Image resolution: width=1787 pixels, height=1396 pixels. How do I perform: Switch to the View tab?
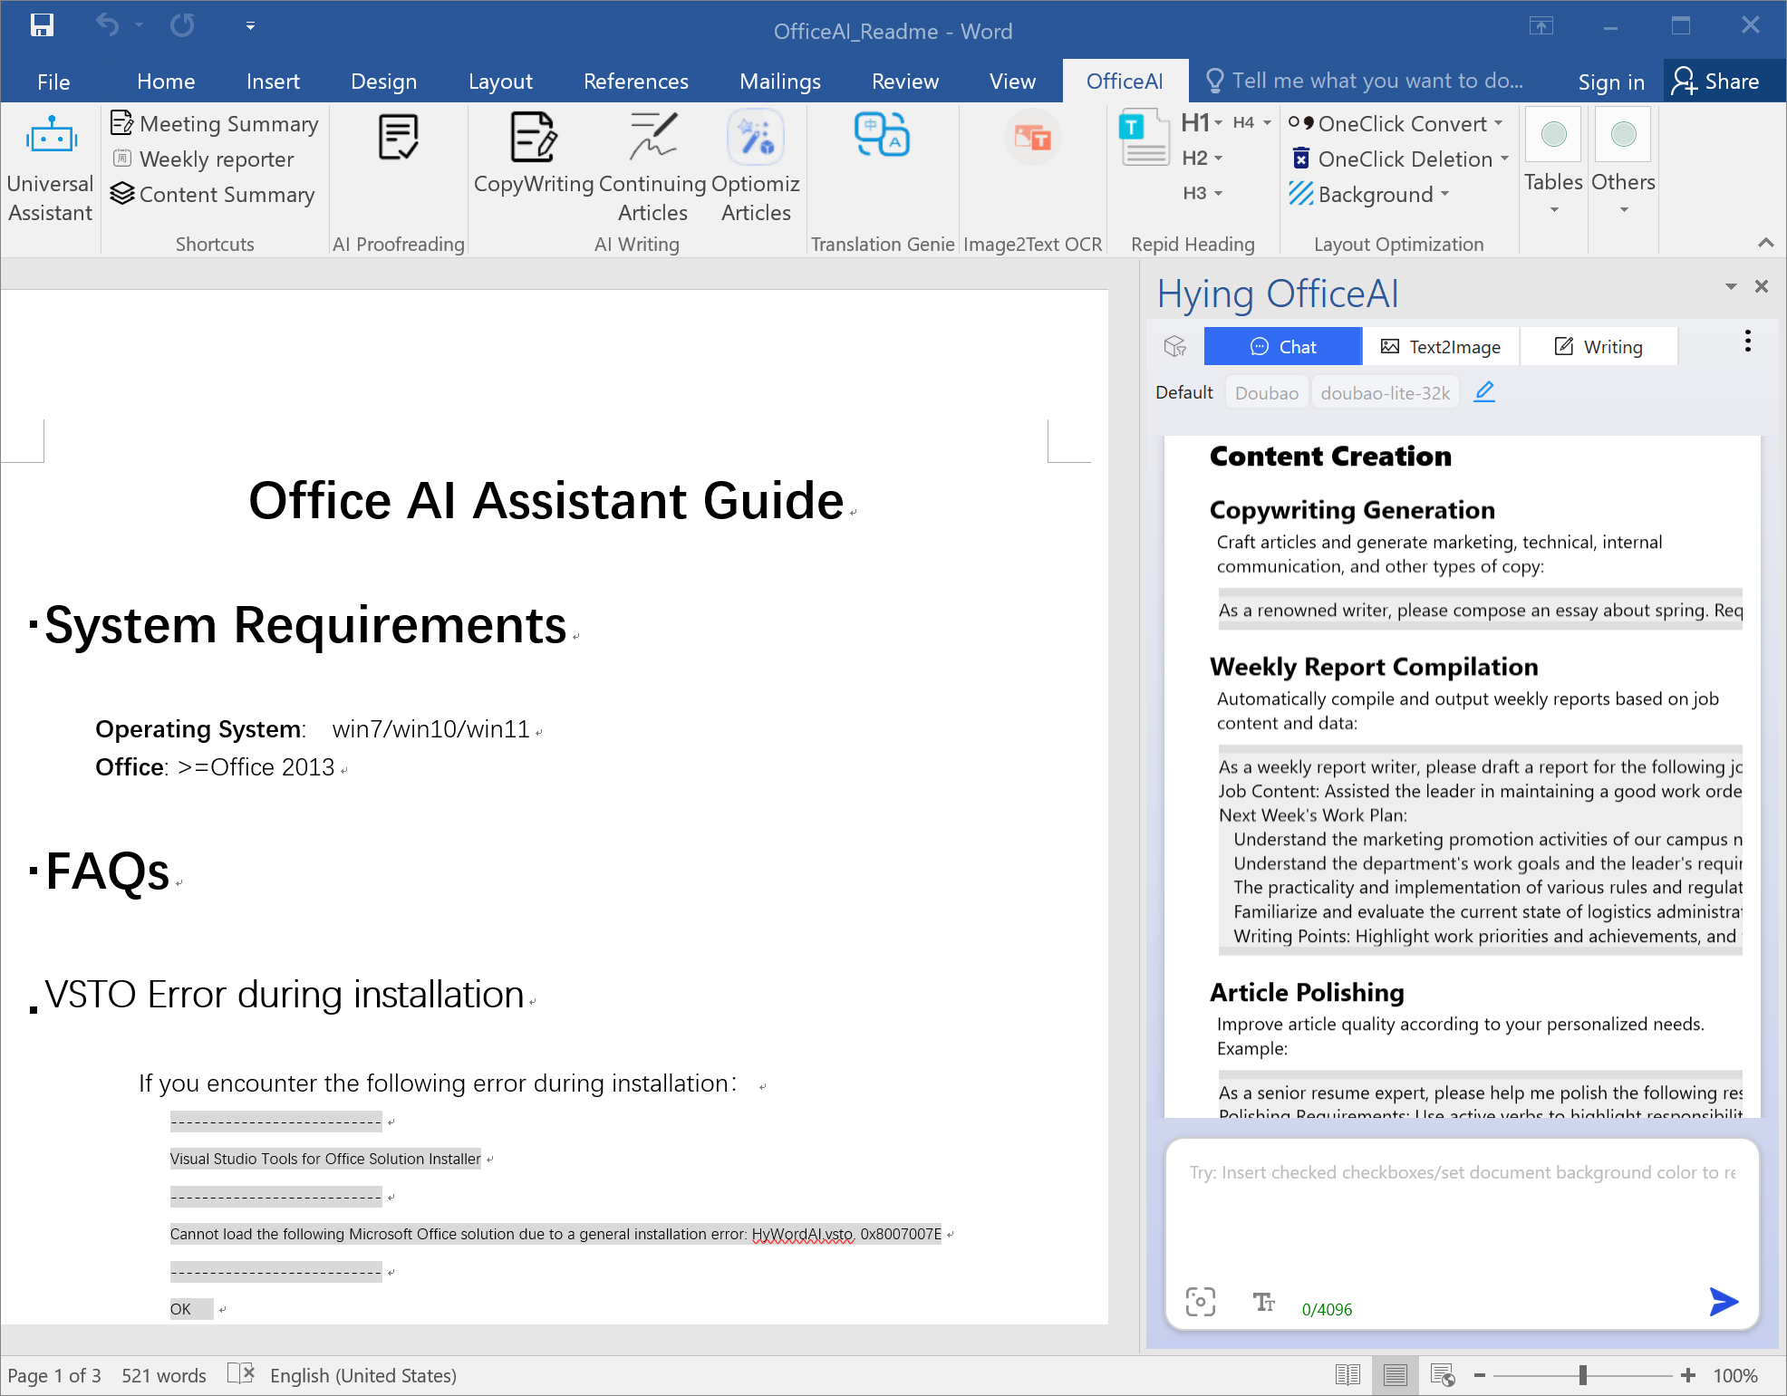[1012, 82]
